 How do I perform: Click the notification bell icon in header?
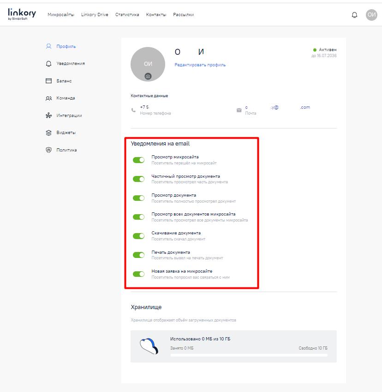point(354,15)
